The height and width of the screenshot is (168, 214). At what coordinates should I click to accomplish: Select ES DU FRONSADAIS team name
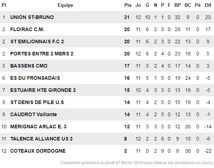(x=35, y=78)
